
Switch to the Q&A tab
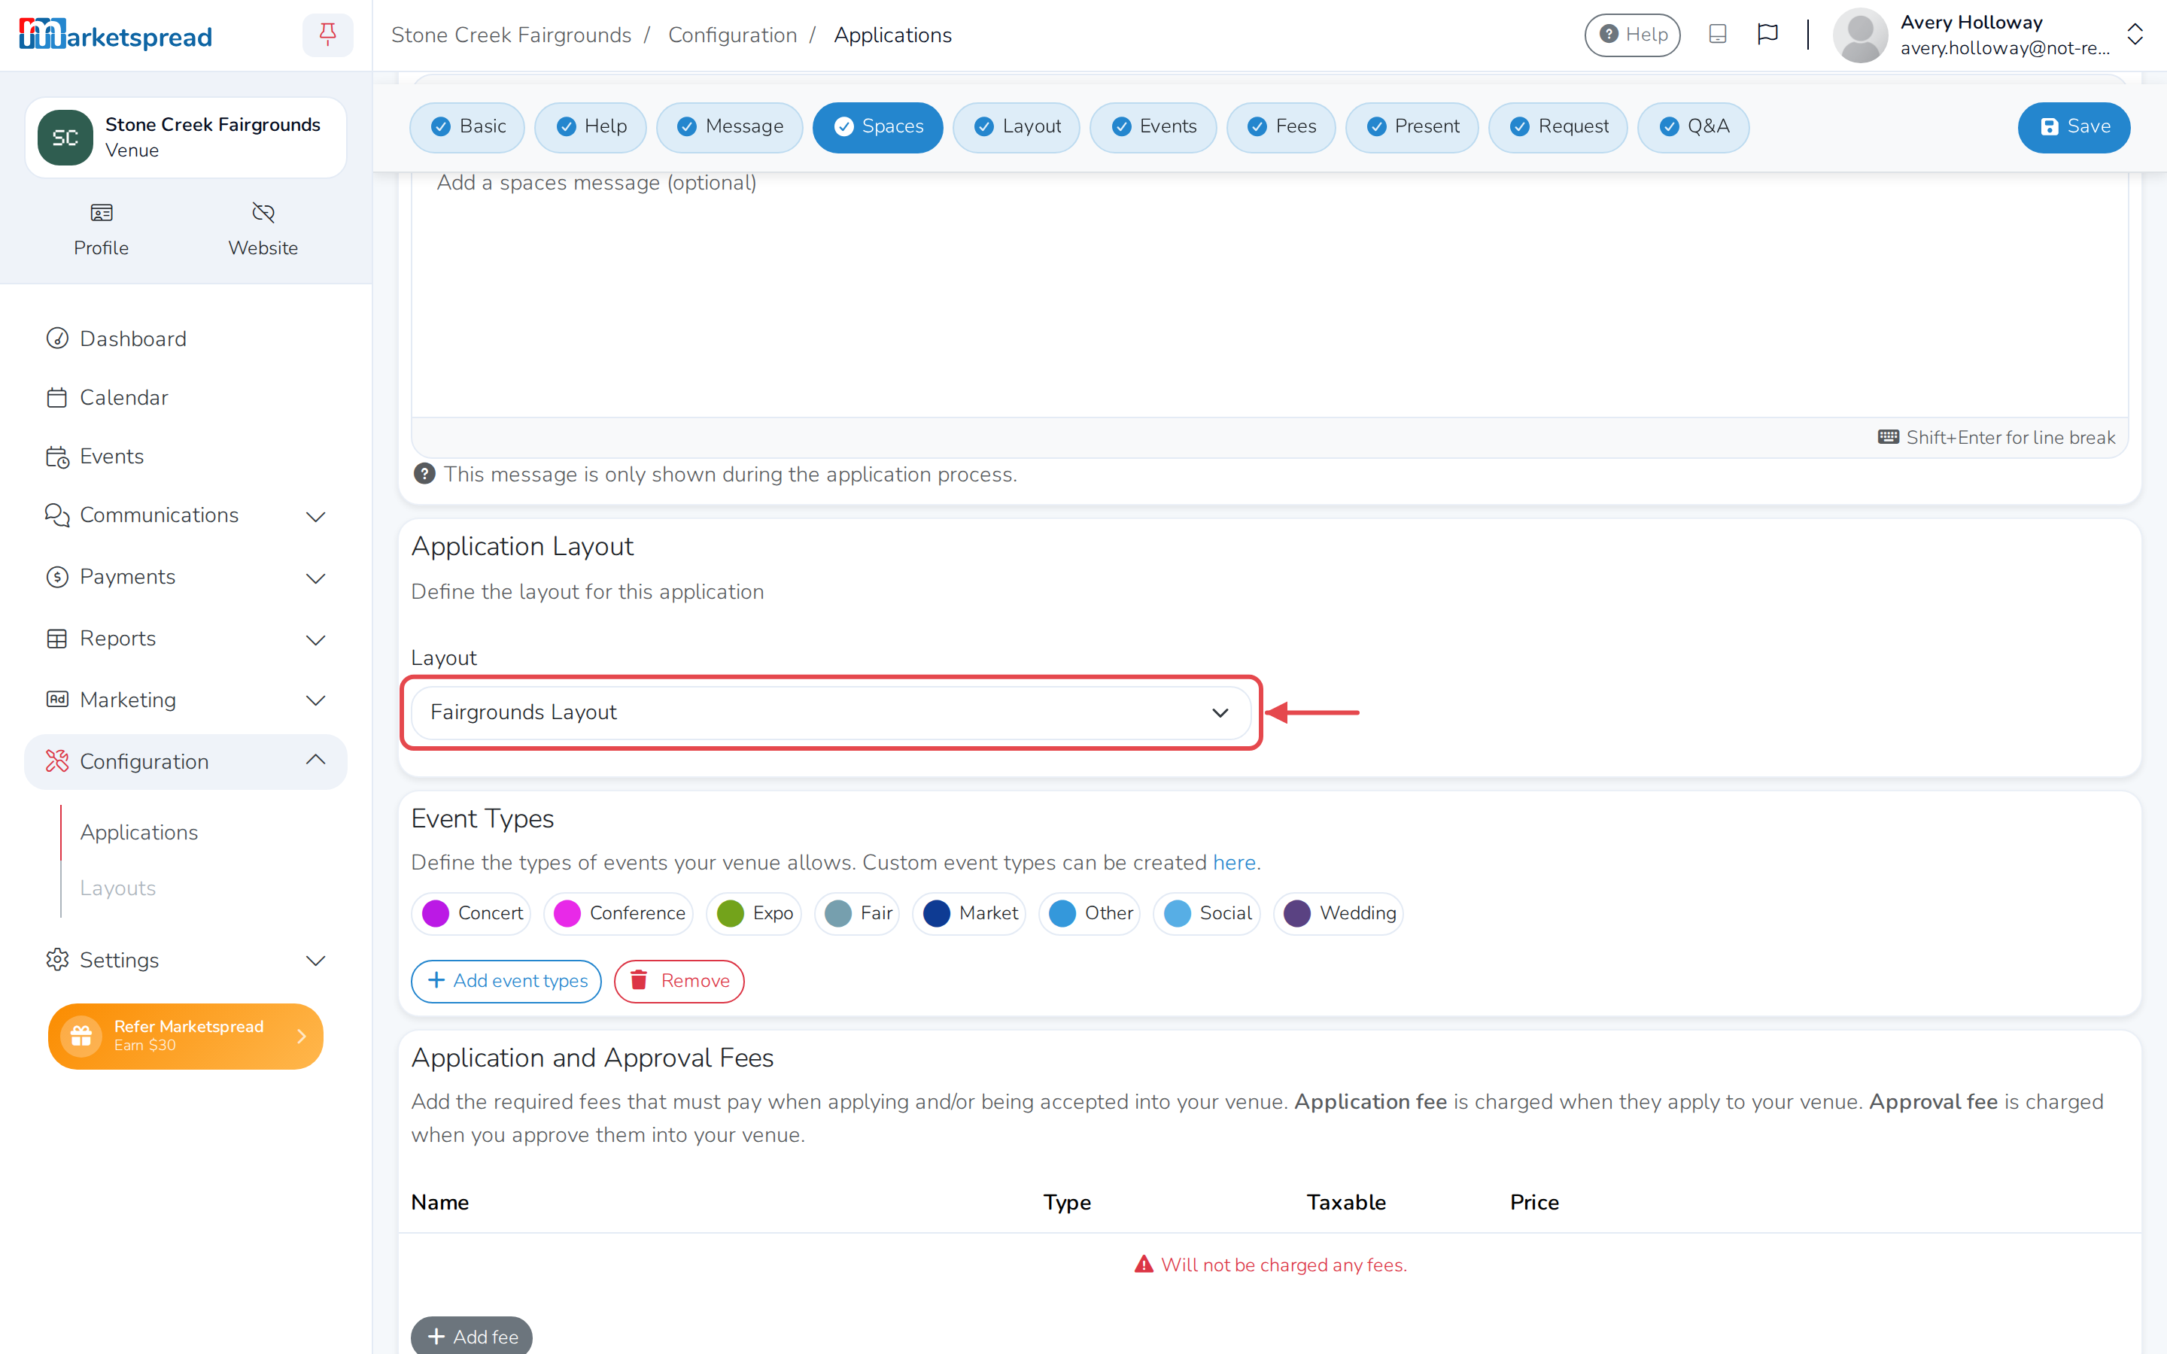click(x=1693, y=127)
